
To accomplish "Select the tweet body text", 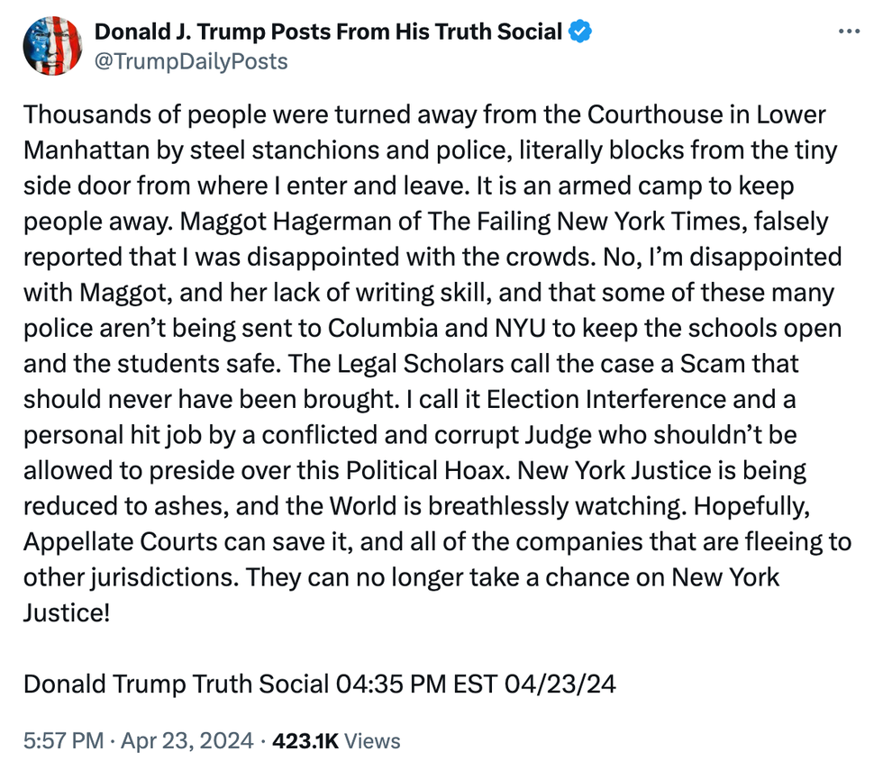I will pos(432,360).
